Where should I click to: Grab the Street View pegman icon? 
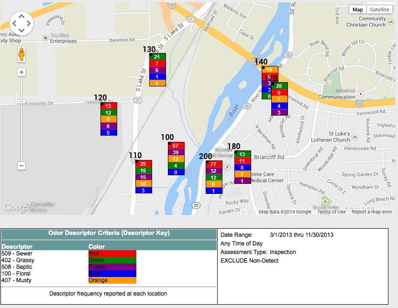tap(22, 54)
